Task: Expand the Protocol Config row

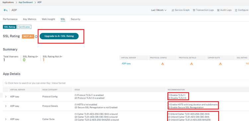Action: (6, 97)
